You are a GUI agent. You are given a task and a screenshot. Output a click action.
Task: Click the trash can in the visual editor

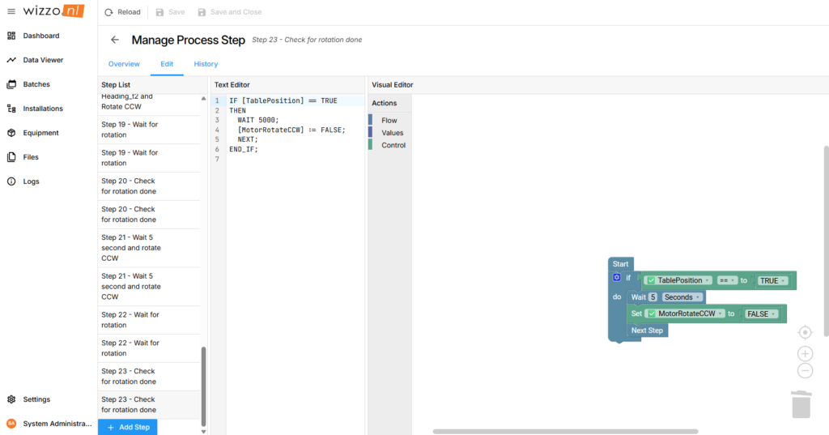coord(801,404)
